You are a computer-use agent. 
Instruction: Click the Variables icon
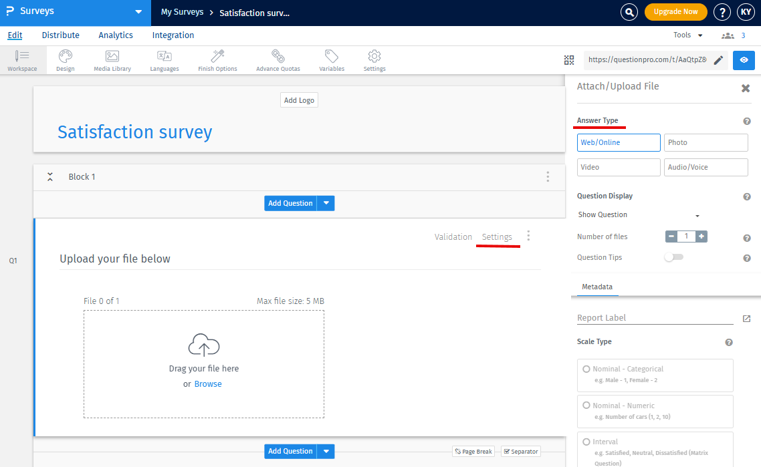(x=331, y=59)
